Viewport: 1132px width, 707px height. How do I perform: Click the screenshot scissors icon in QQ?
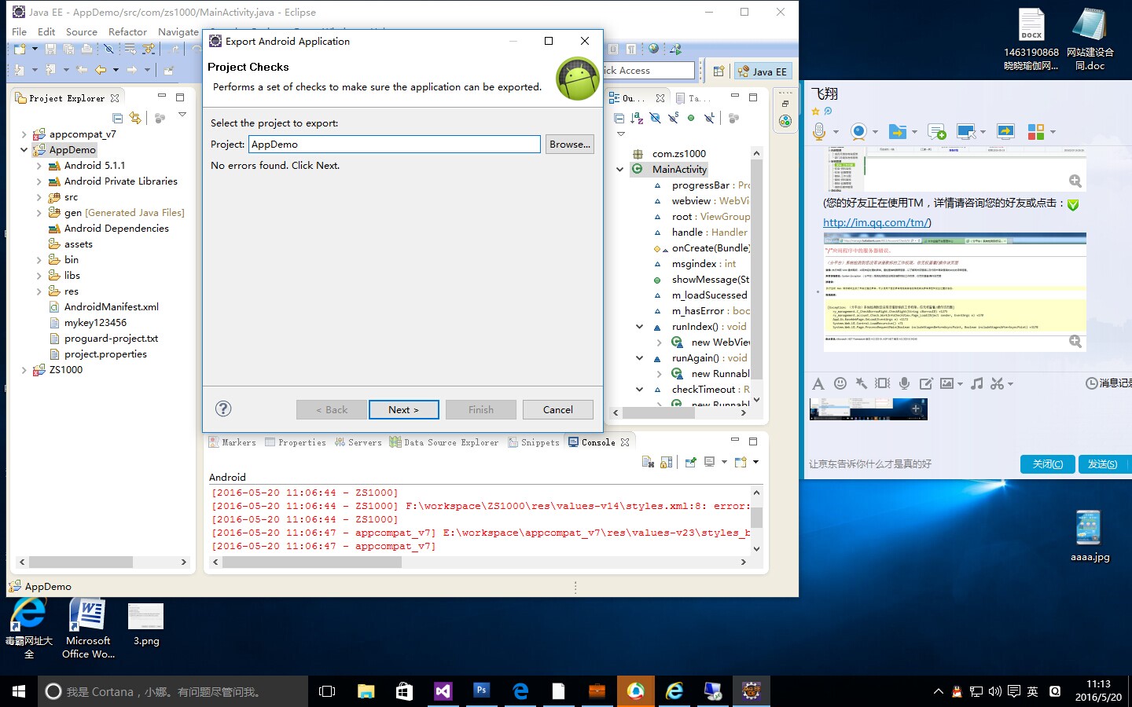pos(997,383)
